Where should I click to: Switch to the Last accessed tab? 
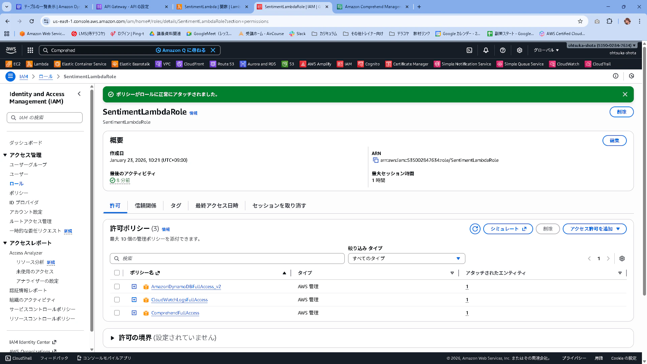(217, 206)
